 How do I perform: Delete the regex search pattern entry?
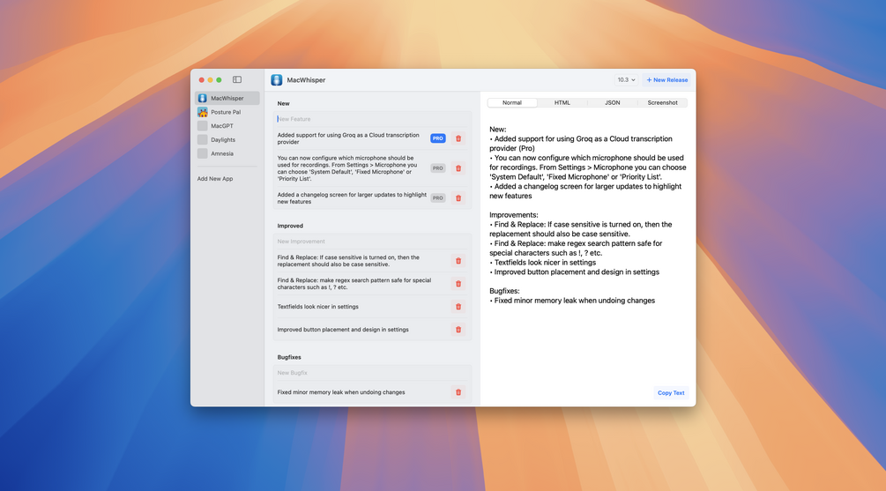(x=458, y=284)
